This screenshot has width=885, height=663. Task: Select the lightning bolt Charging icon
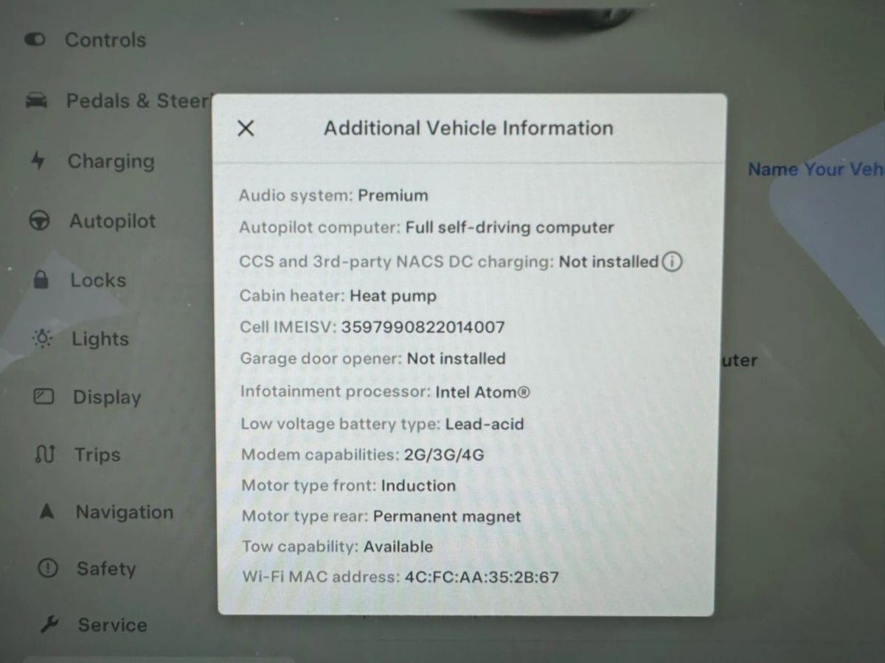[x=38, y=161]
